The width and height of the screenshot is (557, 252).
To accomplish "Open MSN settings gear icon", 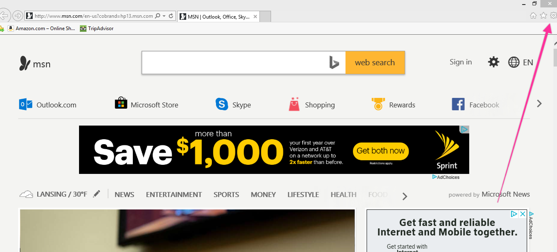I will point(493,62).
